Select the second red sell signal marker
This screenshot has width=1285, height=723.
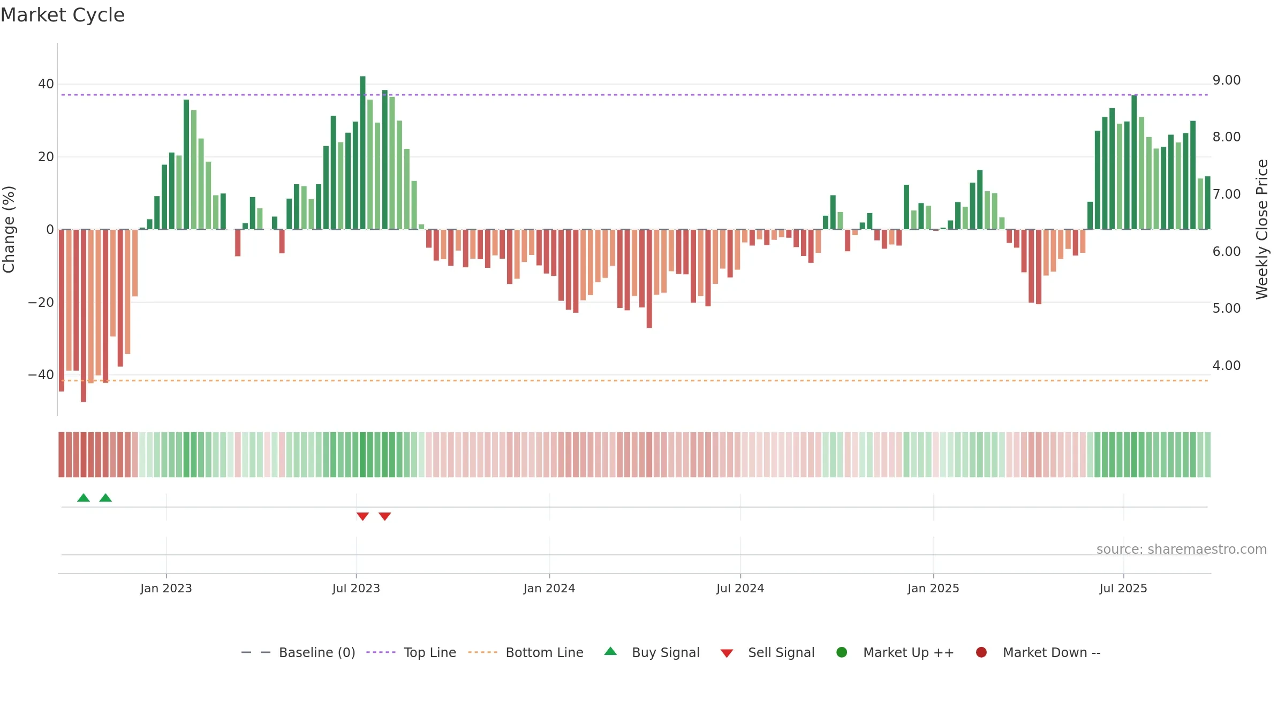[x=385, y=516]
